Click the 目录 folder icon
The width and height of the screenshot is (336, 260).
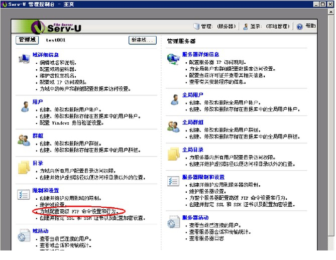pos(24,167)
